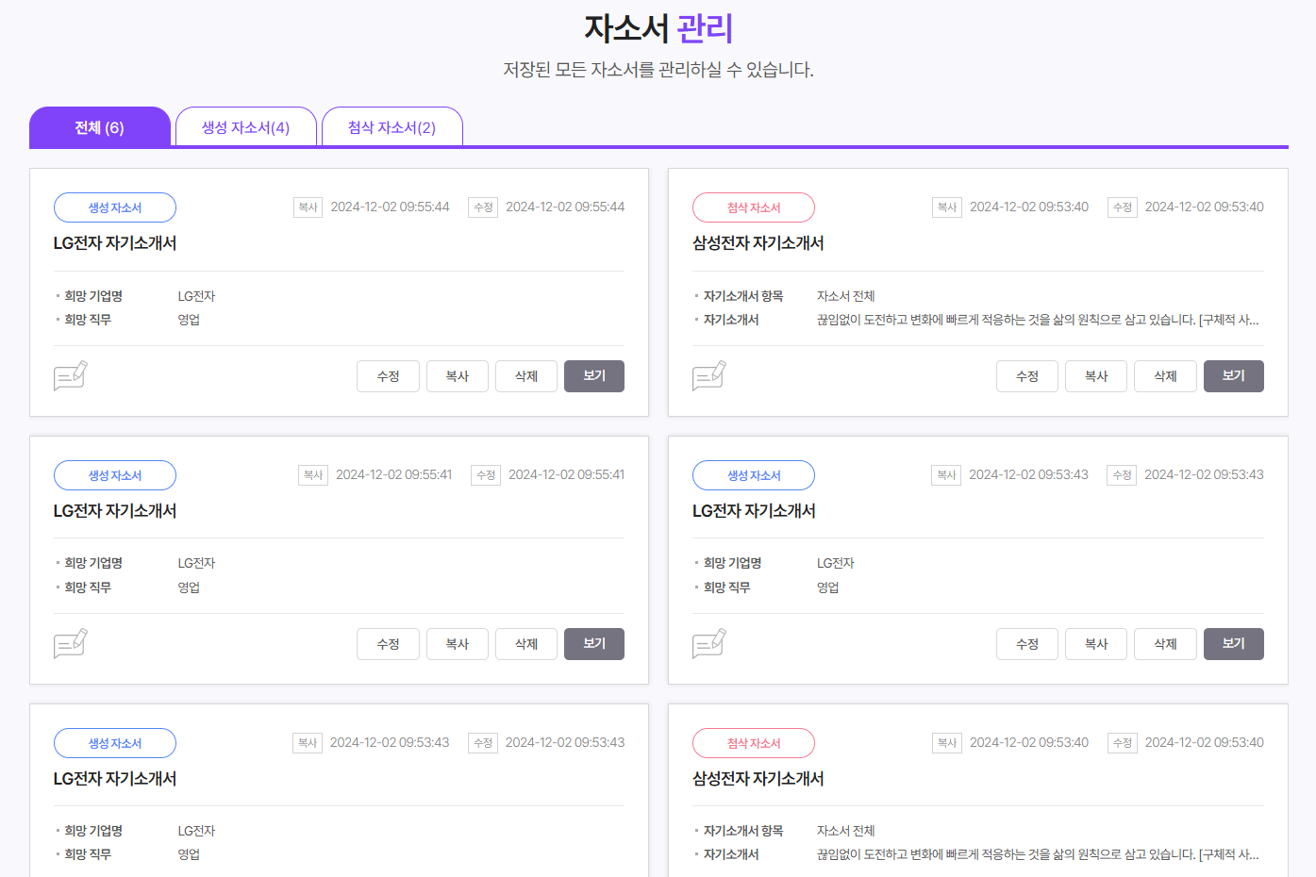View the 09:55:44 LG전자 card with 보기
The image size is (1316, 877).
pyautogui.click(x=594, y=376)
